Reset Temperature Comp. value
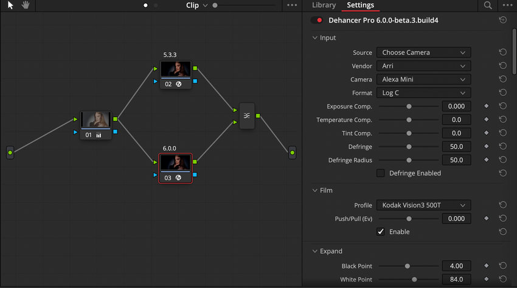 pos(502,119)
